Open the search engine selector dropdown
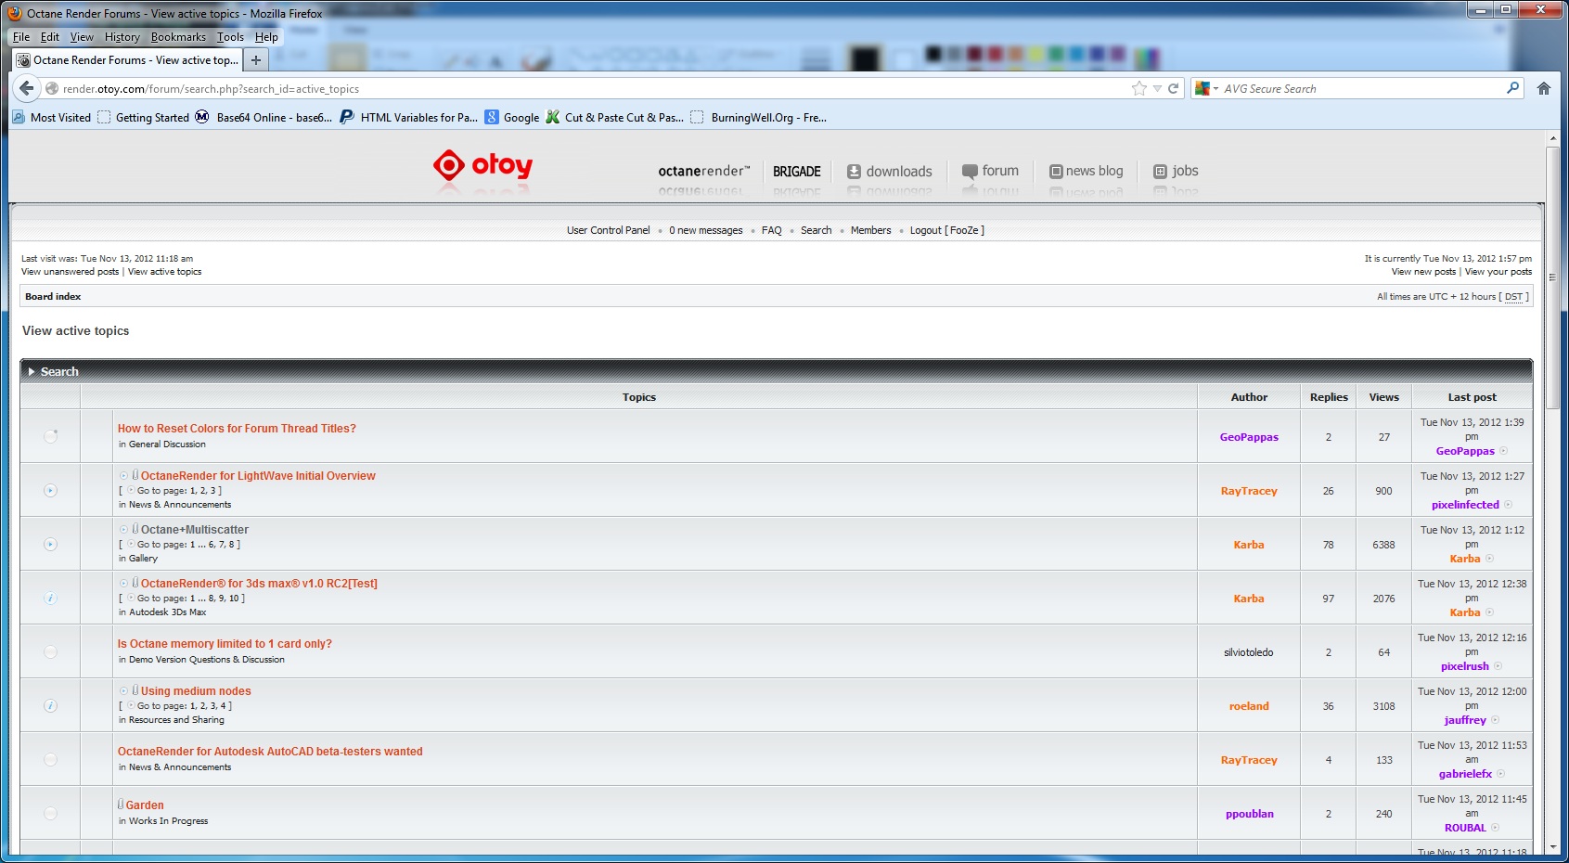Viewport: 1569px width, 863px height. [x=1207, y=88]
